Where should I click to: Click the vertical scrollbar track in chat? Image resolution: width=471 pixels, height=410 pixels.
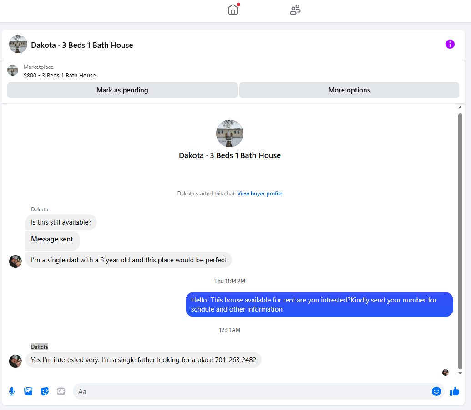click(460, 241)
